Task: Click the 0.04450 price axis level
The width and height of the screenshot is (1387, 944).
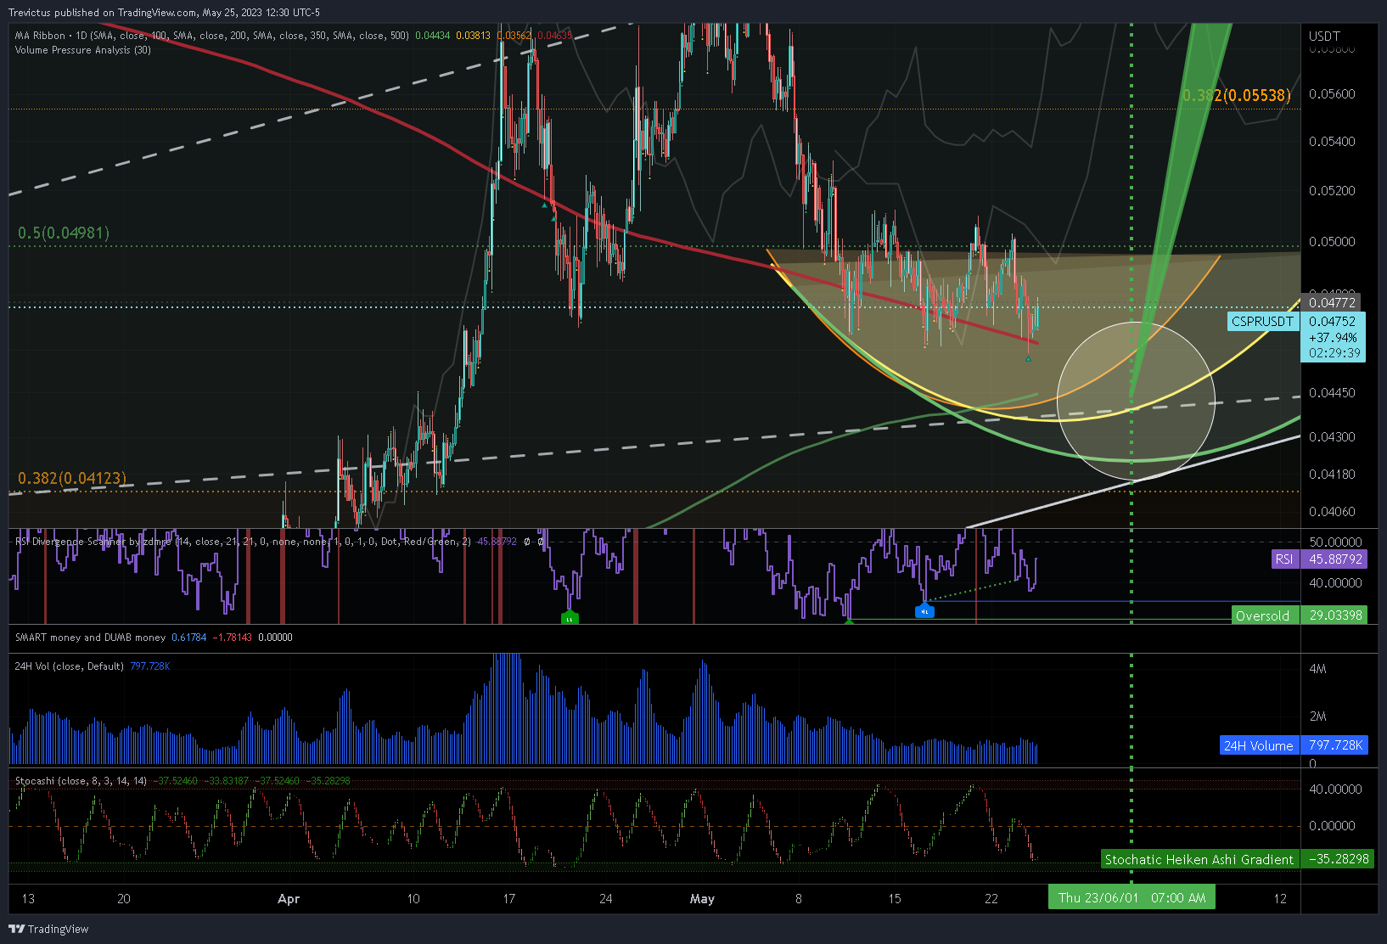Action: pos(1332,393)
